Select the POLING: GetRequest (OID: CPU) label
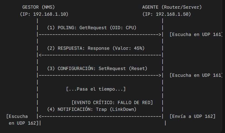Viewport: 225px width, 133px height. (92, 28)
